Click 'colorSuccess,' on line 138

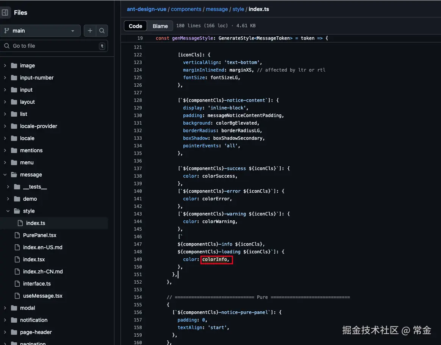(x=220, y=176)
